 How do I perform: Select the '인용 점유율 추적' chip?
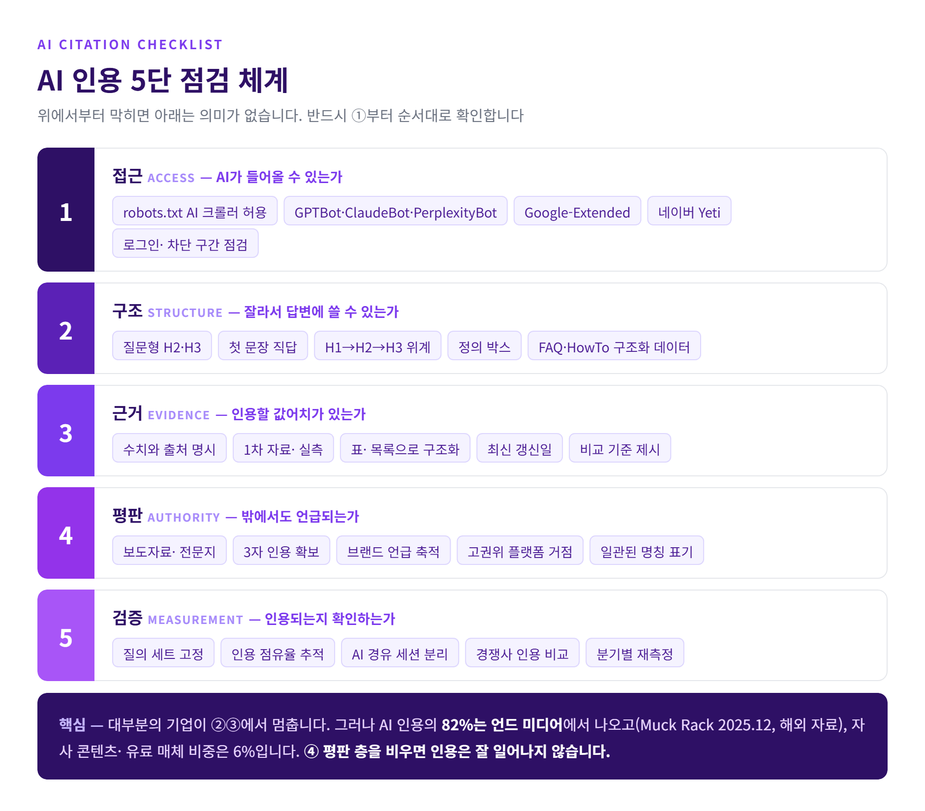pos(277,653)
